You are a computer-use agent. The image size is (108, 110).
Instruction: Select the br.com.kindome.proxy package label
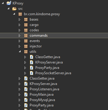click(x=42, y=14)
